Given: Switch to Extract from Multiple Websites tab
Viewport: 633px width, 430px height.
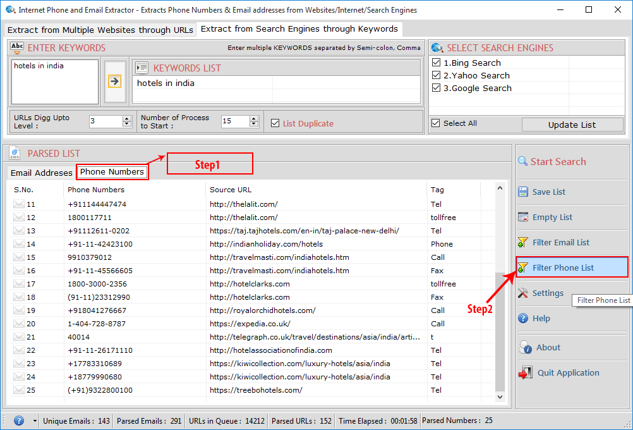Looking at the screenshot, I should click(x=100, y=30).
